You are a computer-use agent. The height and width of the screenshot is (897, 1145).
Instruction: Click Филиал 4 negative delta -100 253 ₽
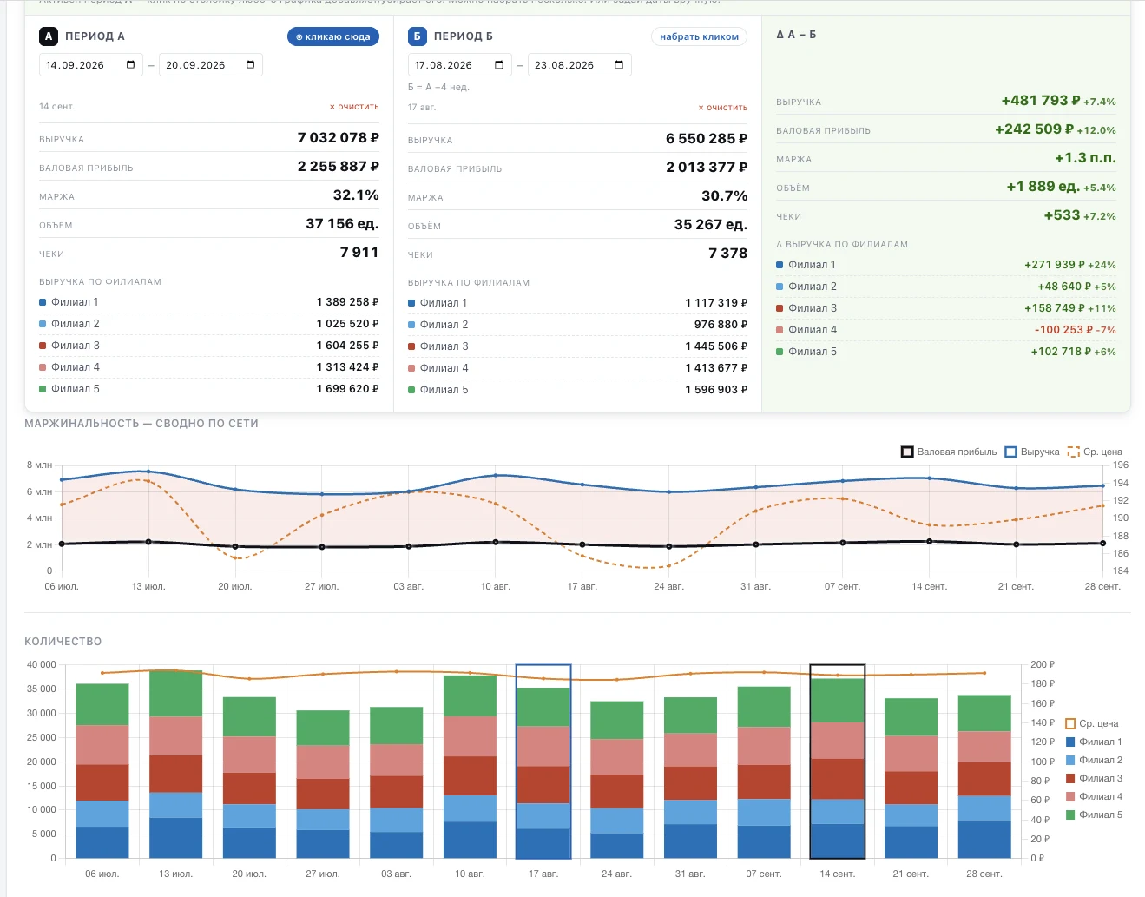click(1063, 330)
